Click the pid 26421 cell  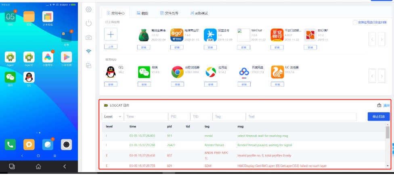click(171, 145)
